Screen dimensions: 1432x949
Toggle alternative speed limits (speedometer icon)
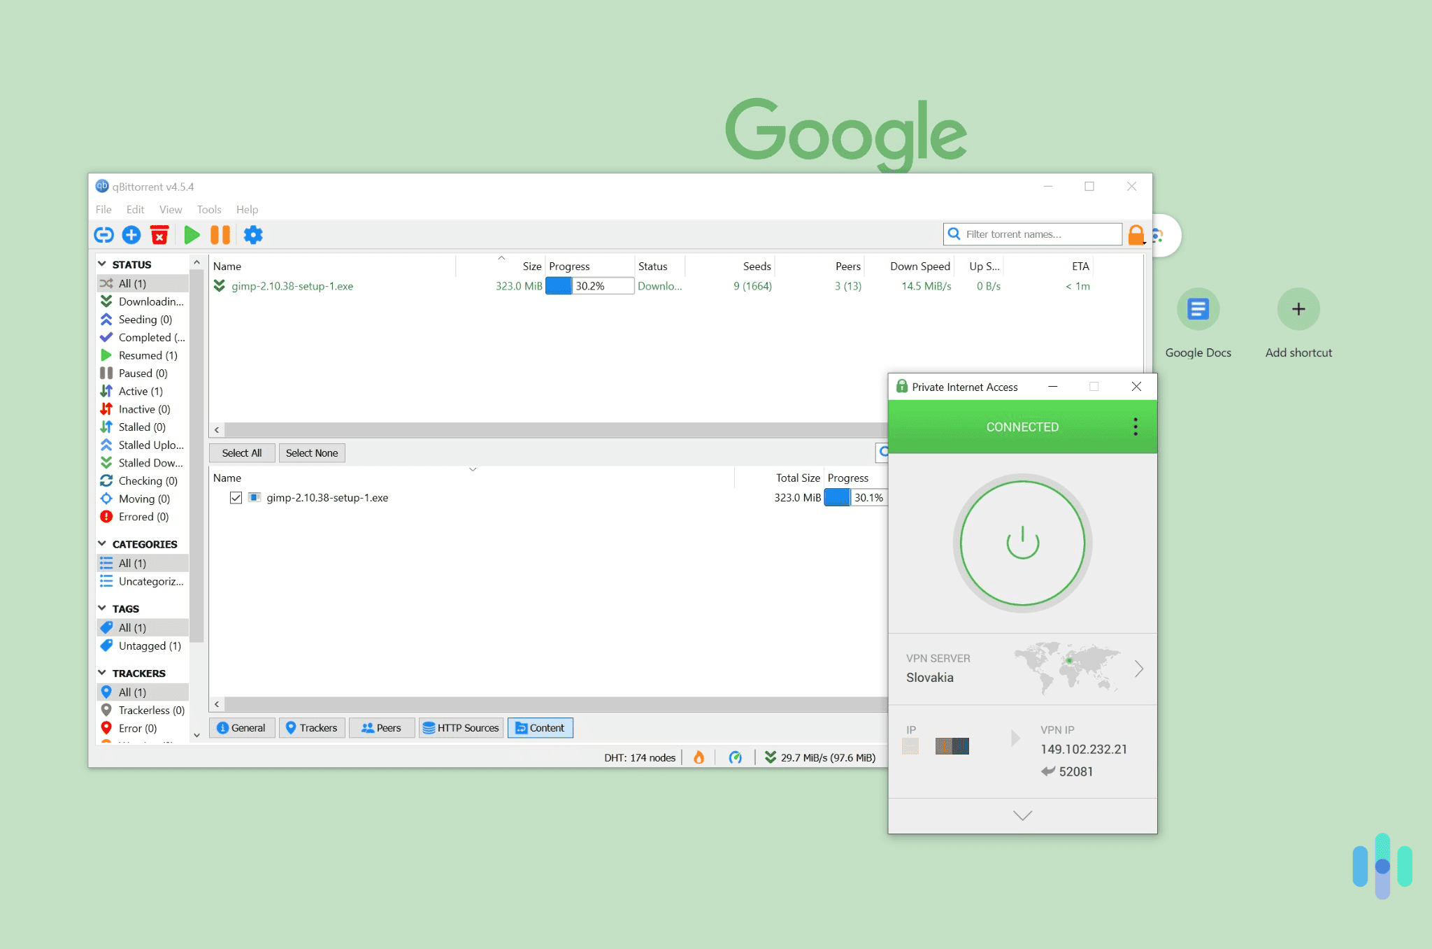click(x=736, y=757)
